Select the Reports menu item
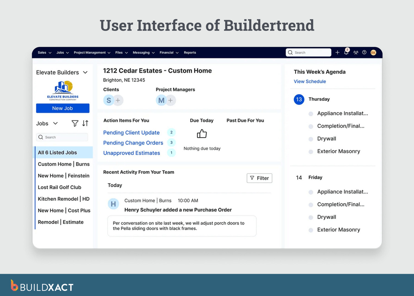This screenshot has width=414, height=296. click(190, 52)
